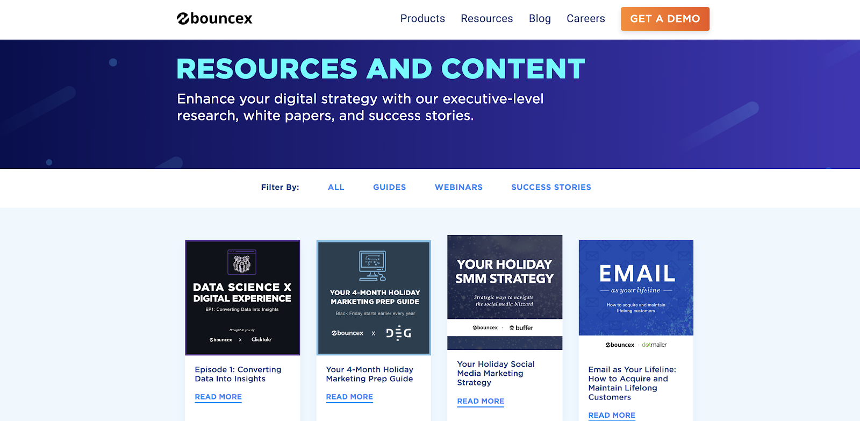Viewport: 860px width, 421px height.
Task: Click the 'Enhance your digital strategy' subtitle text
Action: click(360, 107)
